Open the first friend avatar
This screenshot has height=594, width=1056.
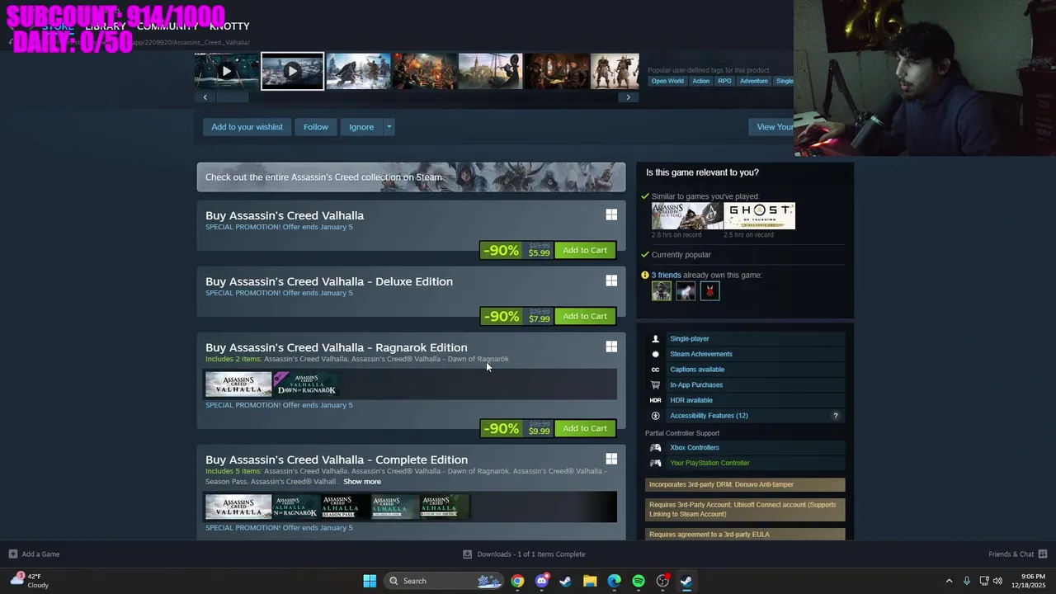point(662,291)
